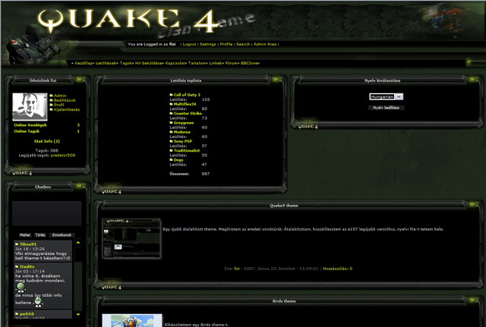The width and height of the screenshot is (486, 327).
Task: Open the Hungarian language dropdown
Action: pyautogui.click(x=386, y=97)
